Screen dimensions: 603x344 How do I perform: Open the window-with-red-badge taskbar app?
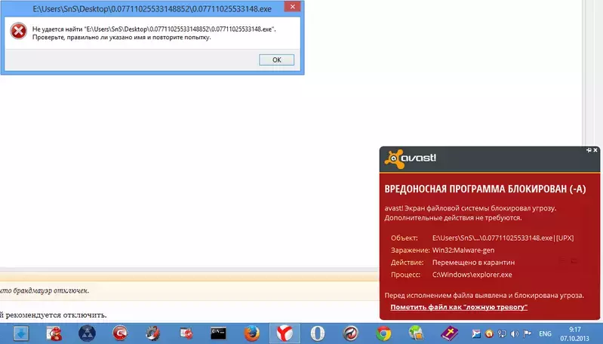pos(186,333)
